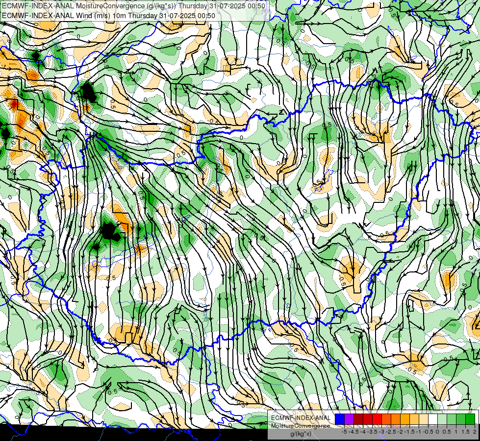Click the MoistureConvergence title line at top

(133, 6)
